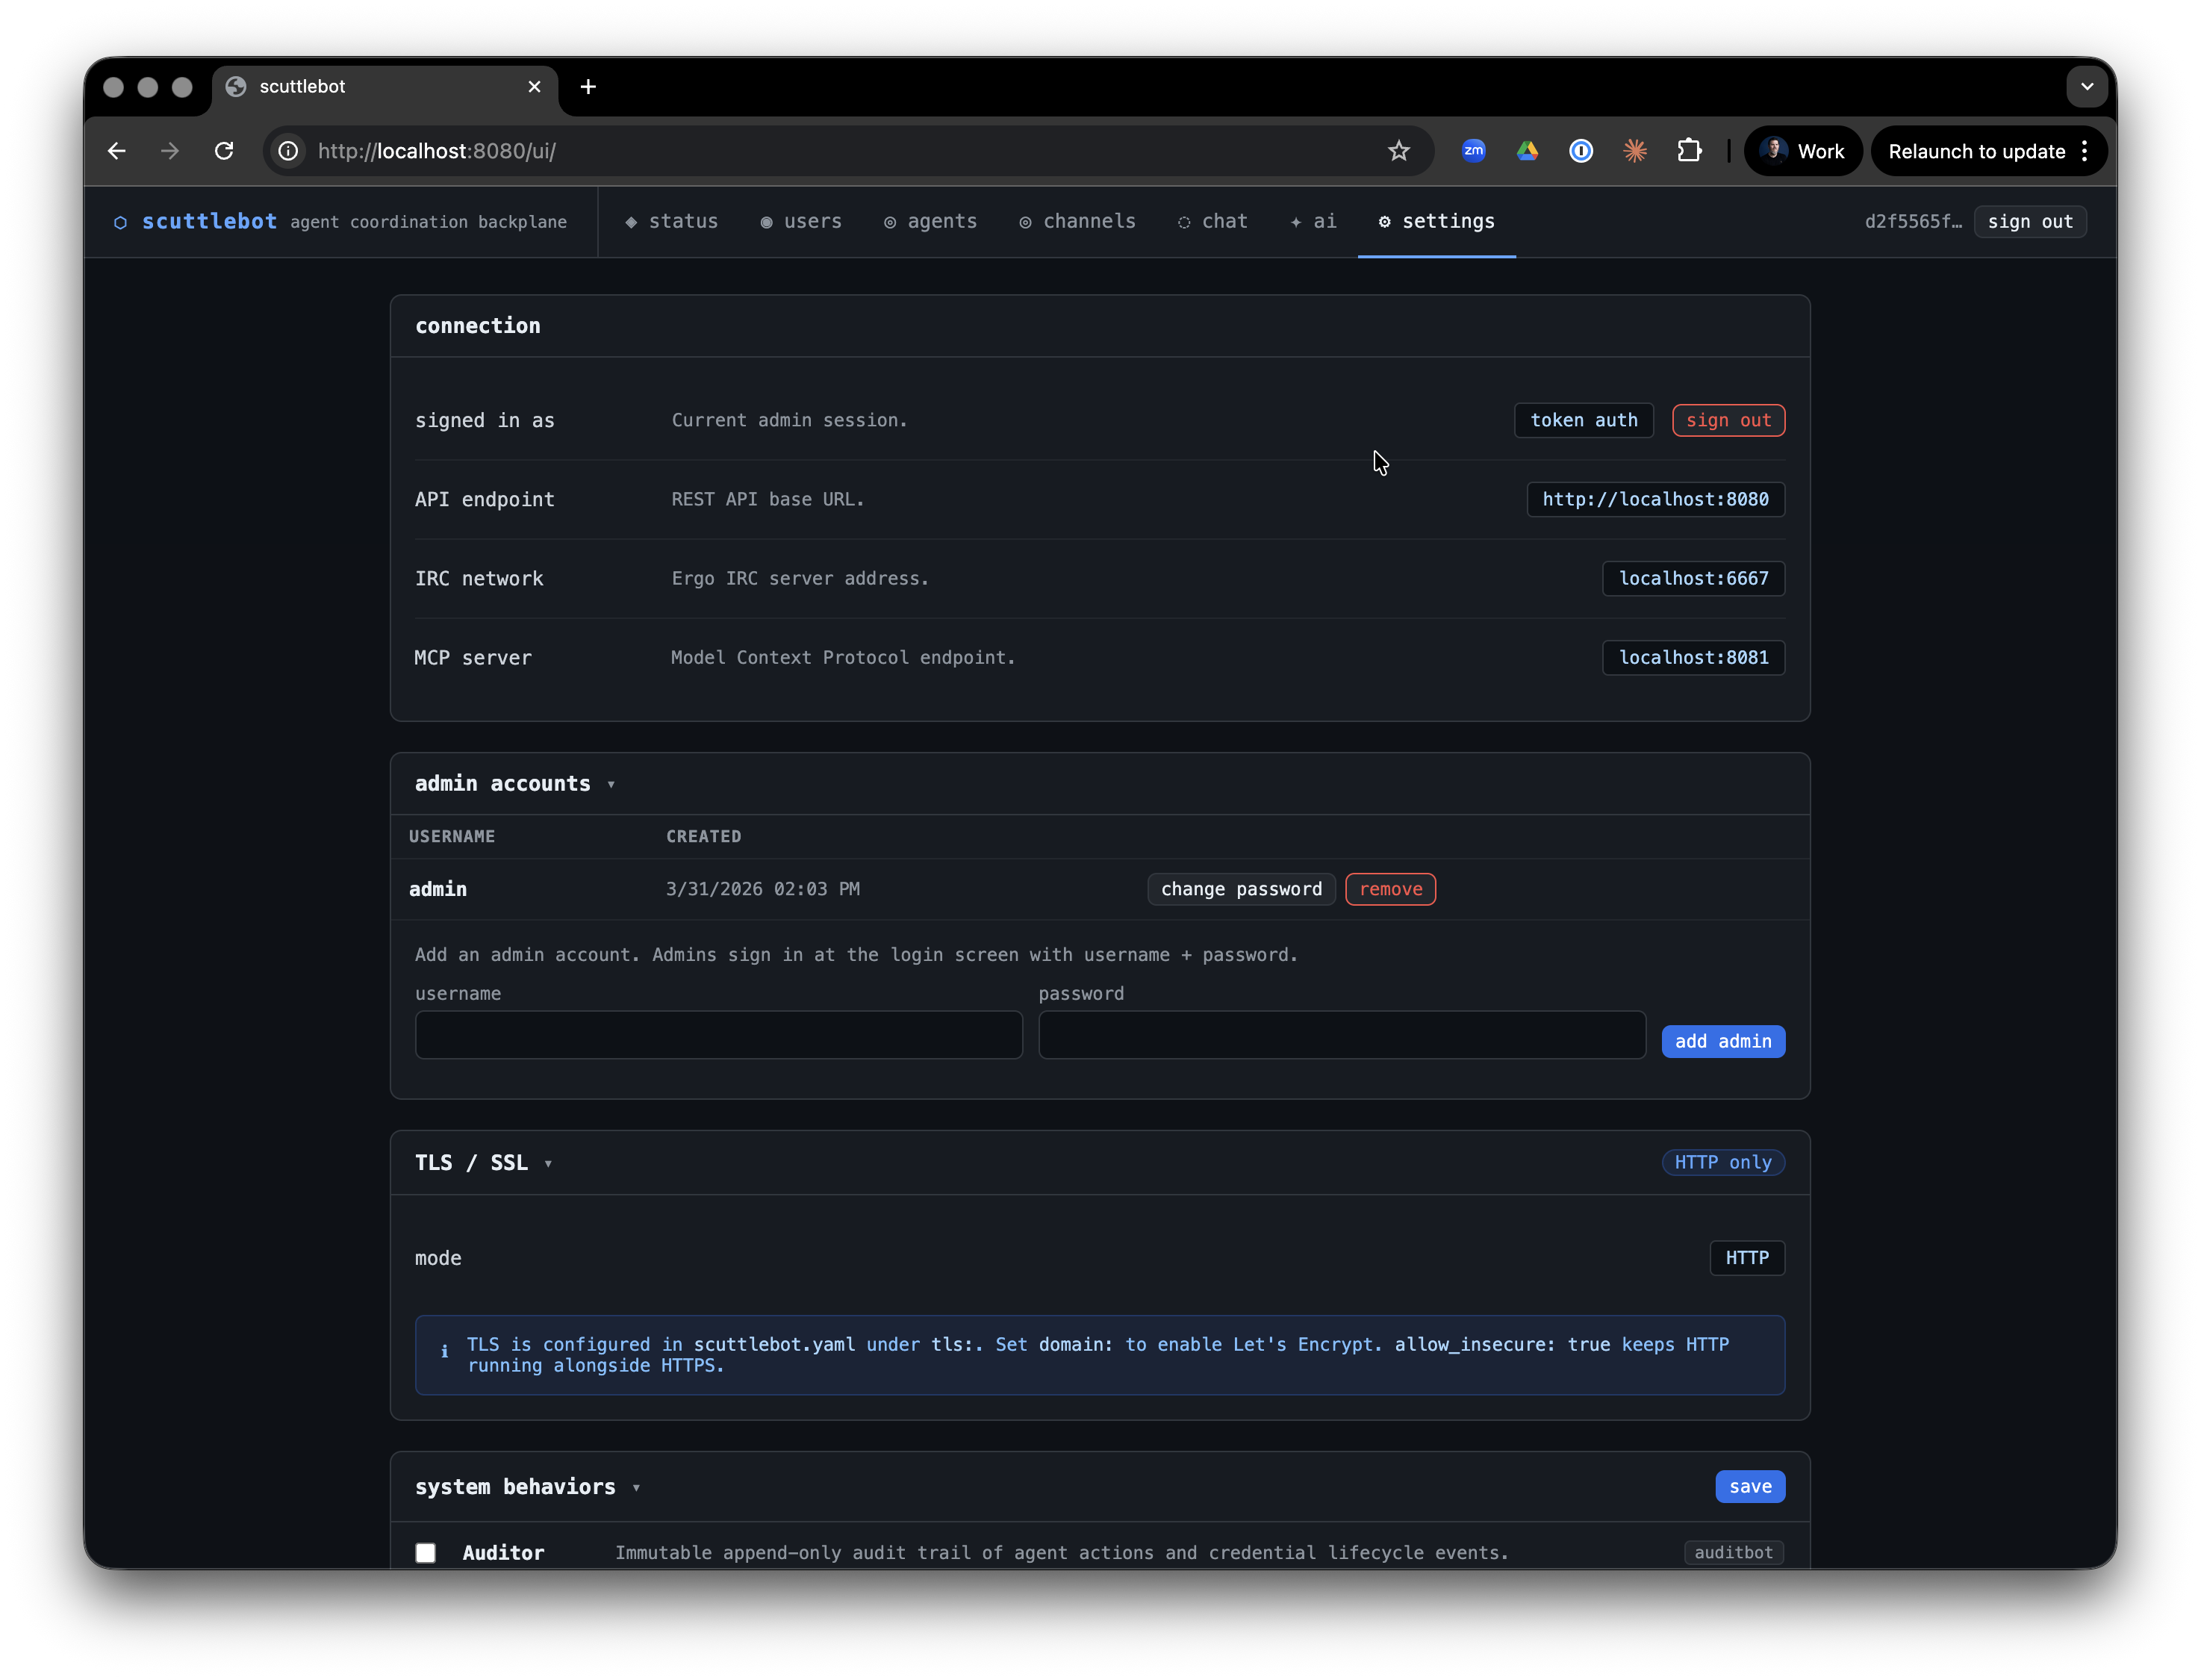
Task: Sign out via the header button
Action: [x=2030, y=221]
